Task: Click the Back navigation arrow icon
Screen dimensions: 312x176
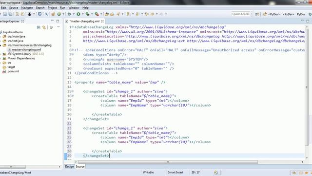Action: click(153, 14)
